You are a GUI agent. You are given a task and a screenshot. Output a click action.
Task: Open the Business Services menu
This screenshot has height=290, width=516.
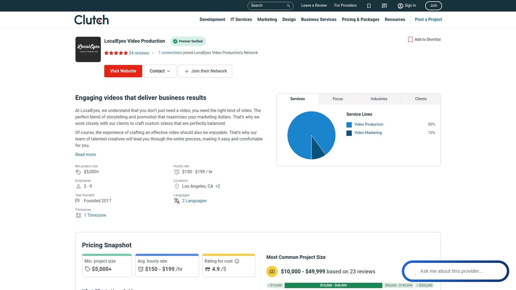pyautogui.click(x=319, y=20)
